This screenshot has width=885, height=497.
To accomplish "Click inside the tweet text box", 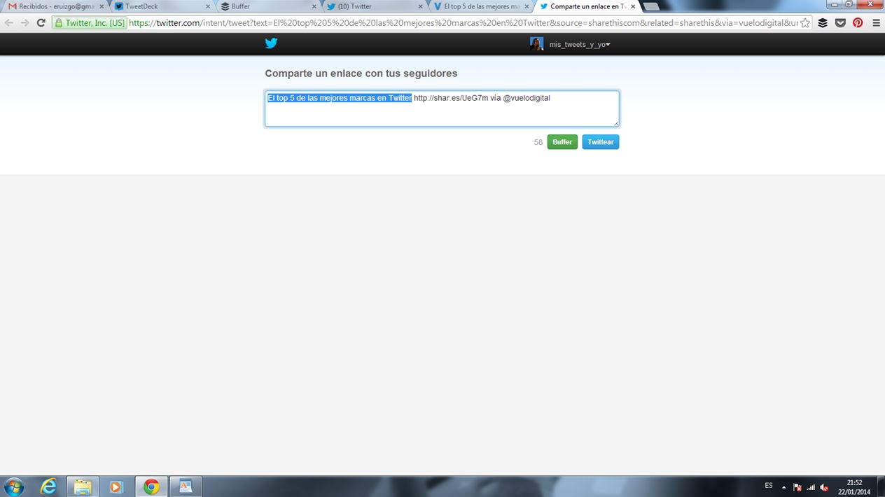I will pyautogui.click(x=441, y=112).
